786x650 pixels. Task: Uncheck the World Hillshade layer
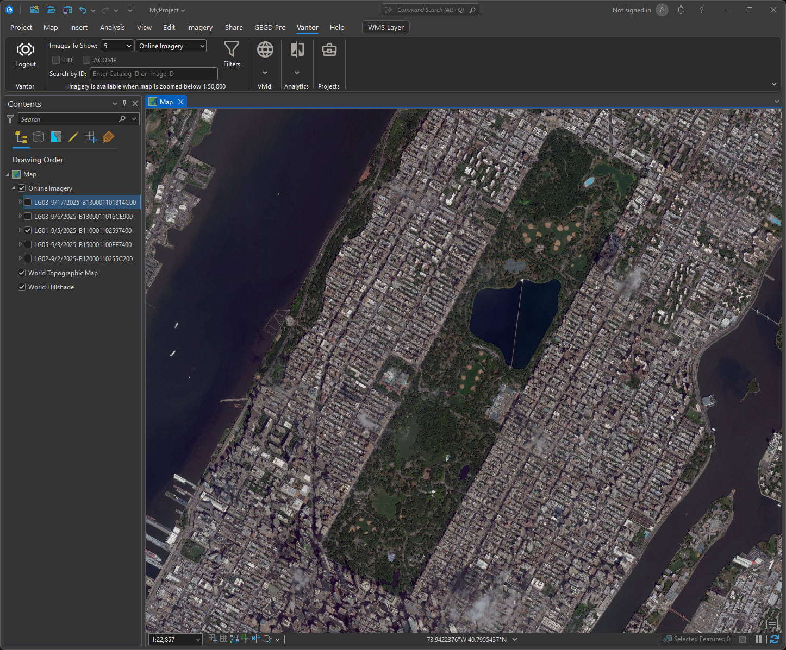(22, 287)
